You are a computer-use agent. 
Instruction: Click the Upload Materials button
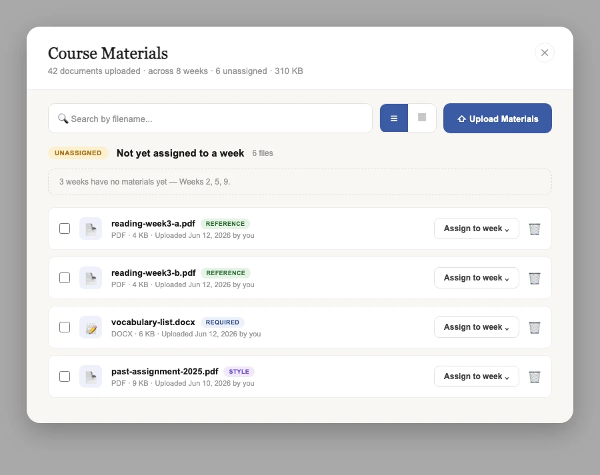click(x=497, y=119)
